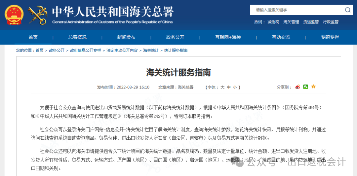Click the national emblem logo
The height and width of the screenshot is (176, 357).
pos(14,15)
